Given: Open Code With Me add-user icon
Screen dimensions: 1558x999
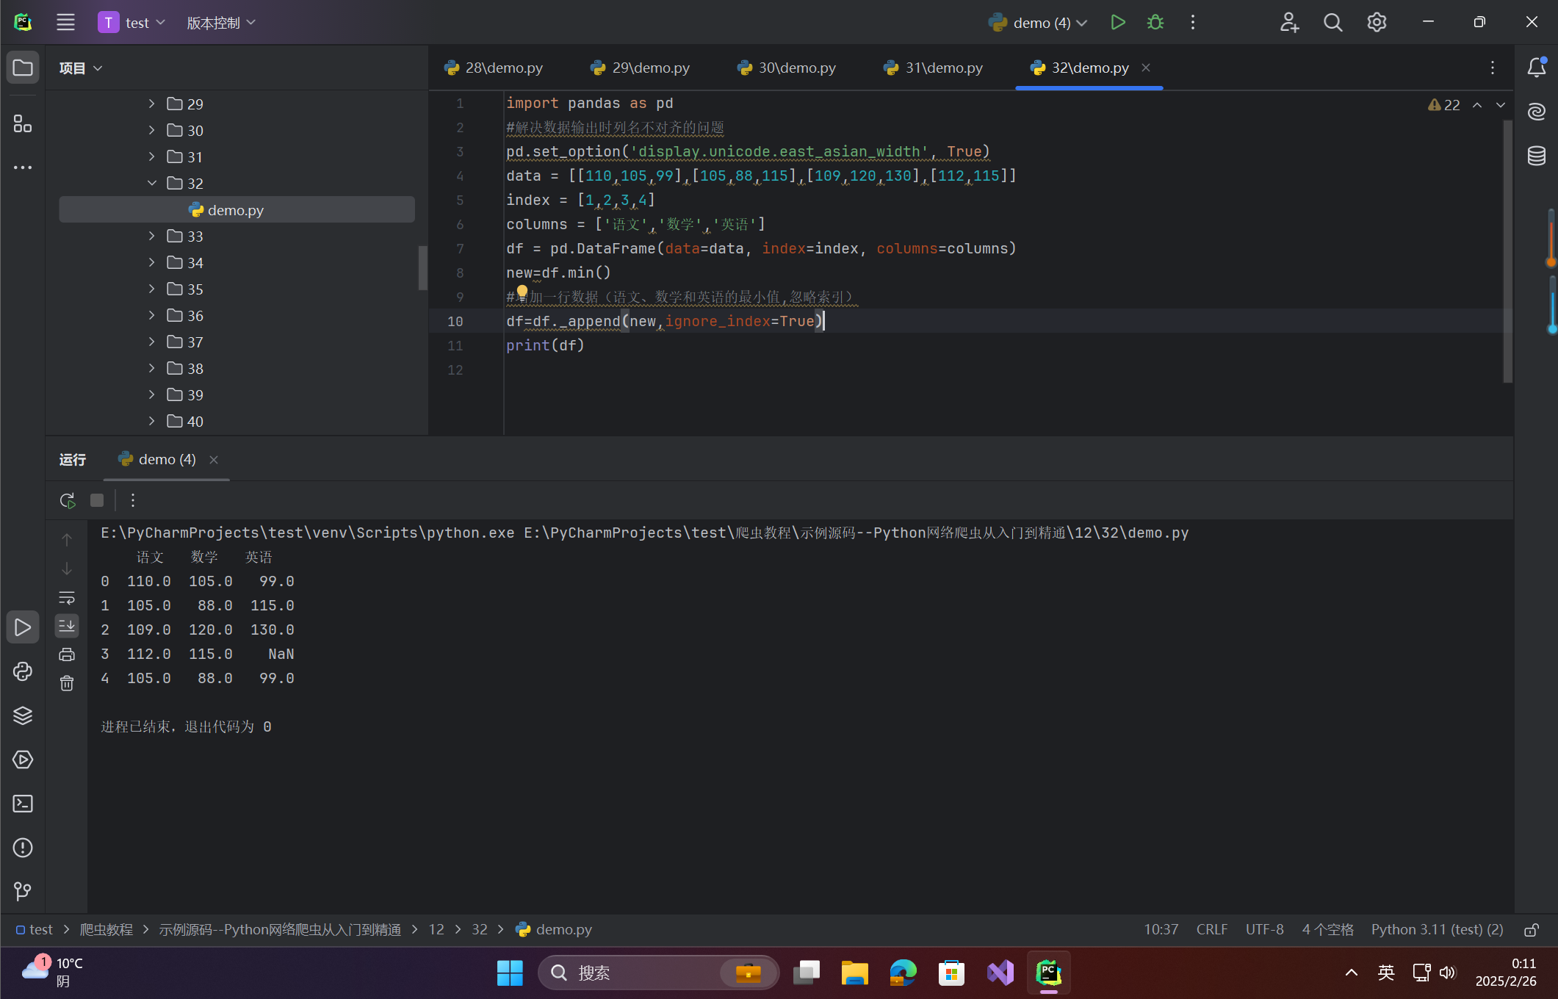Looking at the screenshot, I should [x=1289, y=22].
